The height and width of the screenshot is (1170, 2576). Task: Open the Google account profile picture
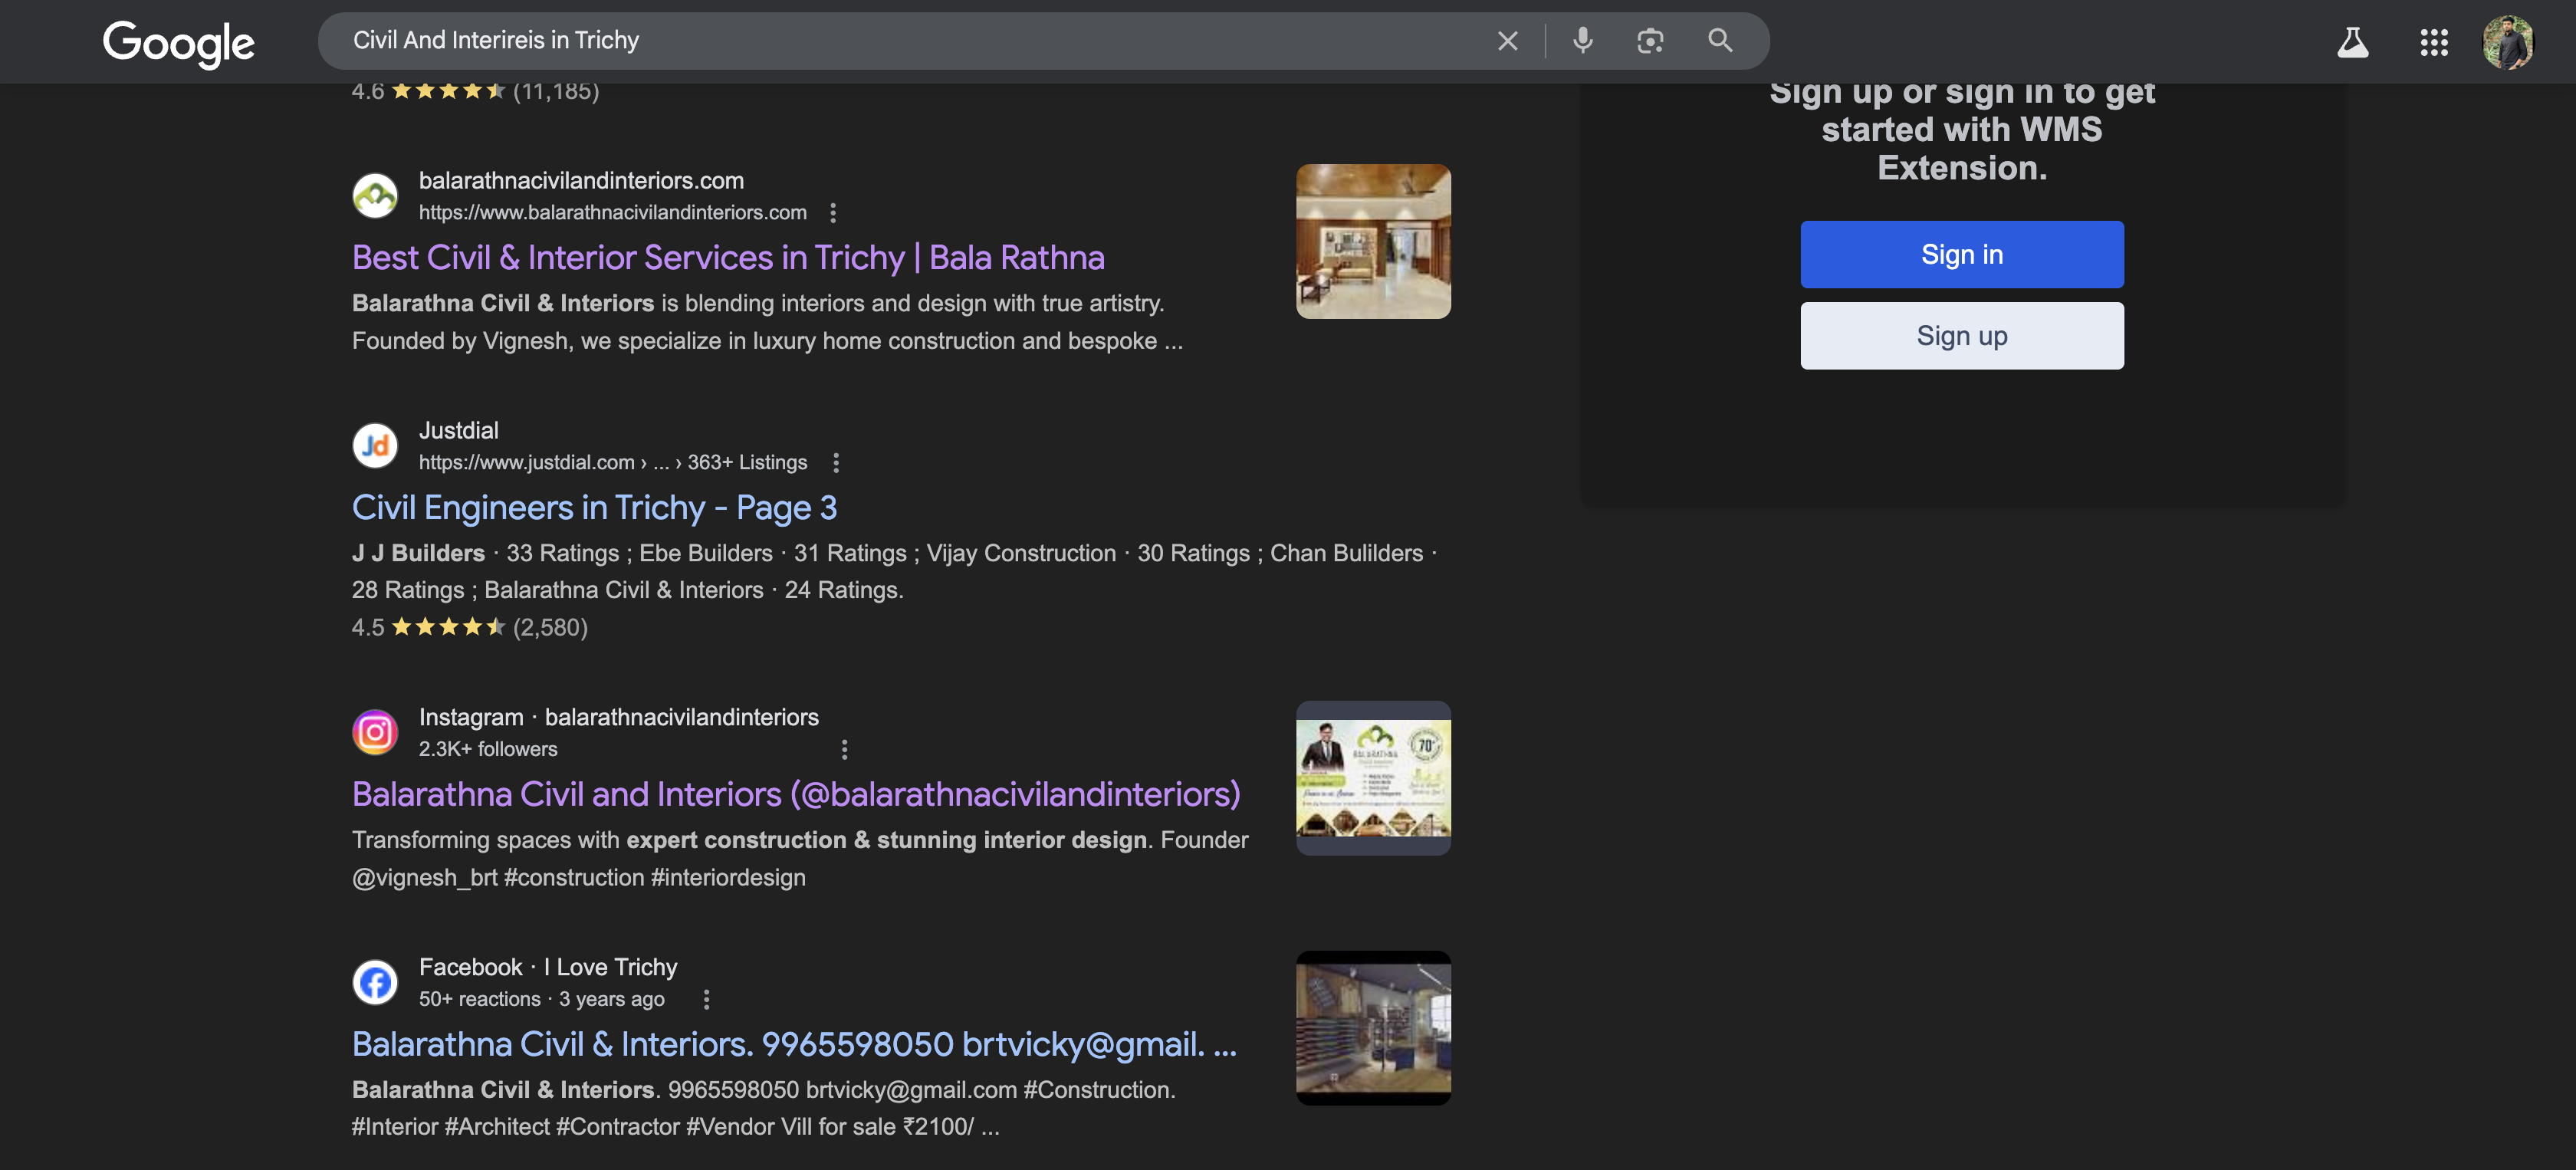[x=2507, y=42]
